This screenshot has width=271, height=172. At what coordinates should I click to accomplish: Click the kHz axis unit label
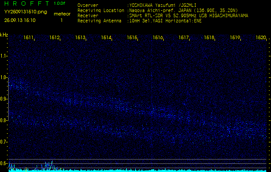4,35
